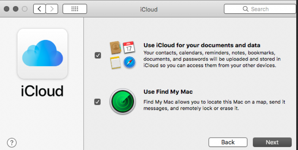The image size is (298, 150).
Task: Click the red close window button
Action: [7, 9]
